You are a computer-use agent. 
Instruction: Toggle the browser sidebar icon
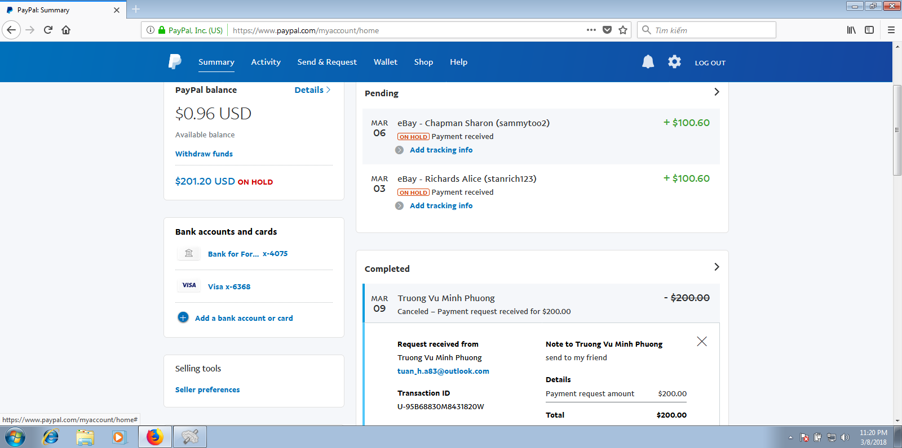click(x=869, y=30)
